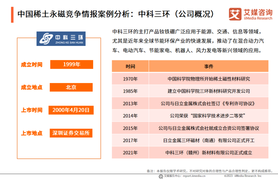Click event 日立金属三环磁材（南通）有限公司正式开工
The image size is (278, 180).
[209, 141]
